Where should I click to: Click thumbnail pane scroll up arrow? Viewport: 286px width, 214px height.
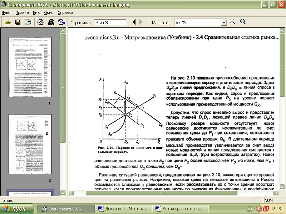[63, 31]
